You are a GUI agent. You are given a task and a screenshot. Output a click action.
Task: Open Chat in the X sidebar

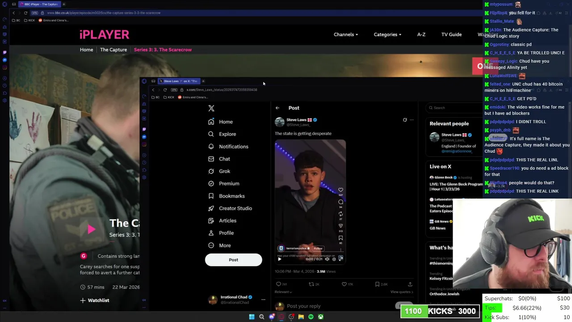pyautogui.click(x=219, y=159)
